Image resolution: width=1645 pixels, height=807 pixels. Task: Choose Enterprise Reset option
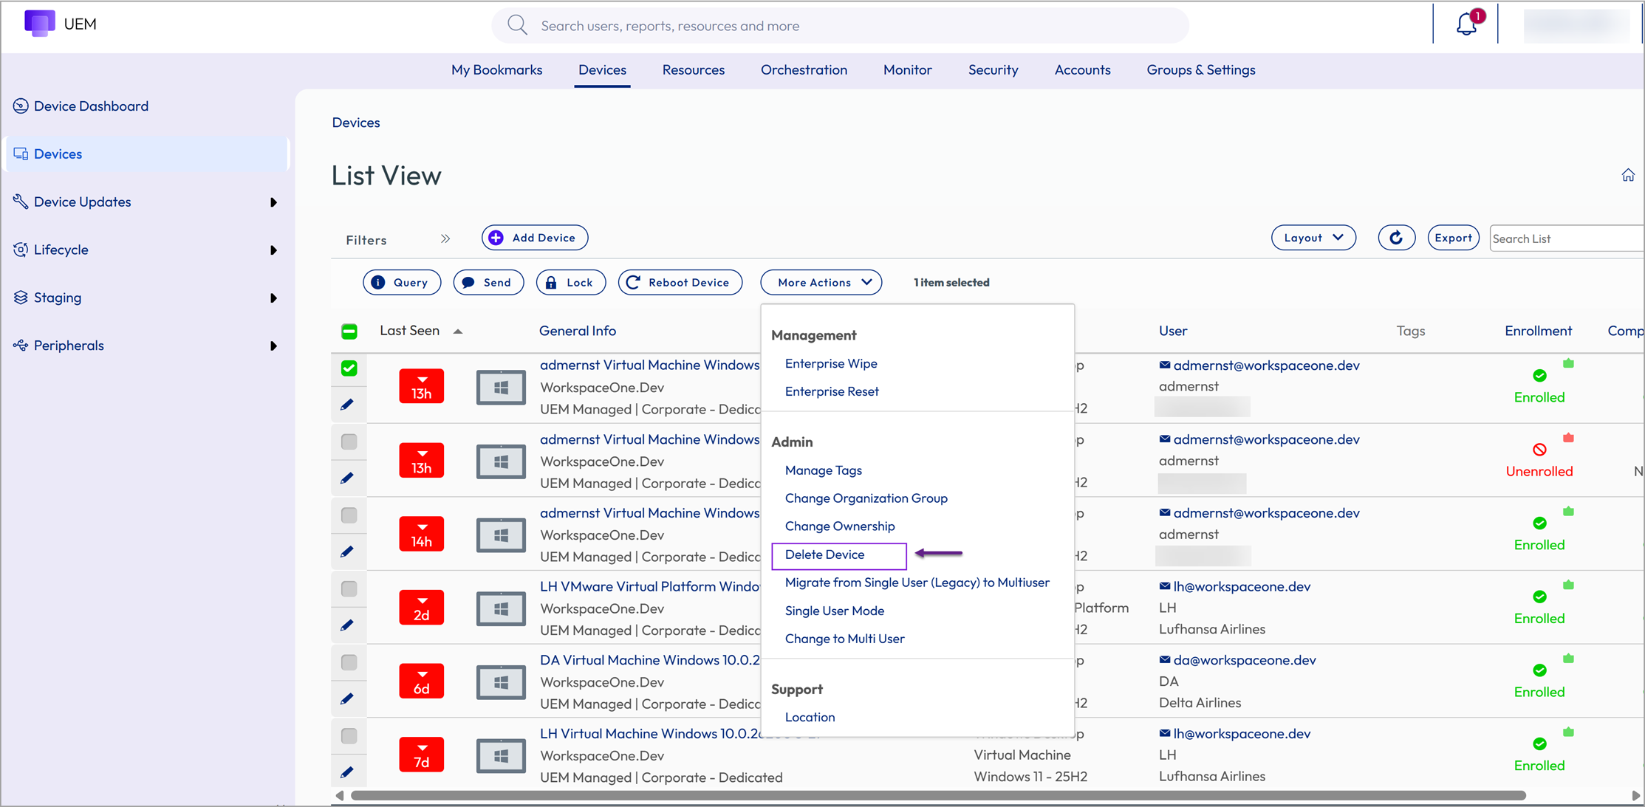pyautogui.click(x=832, y=391)
